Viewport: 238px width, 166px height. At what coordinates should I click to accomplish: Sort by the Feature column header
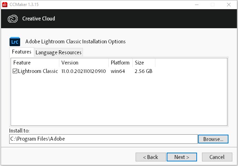click(x=35, y=63)
